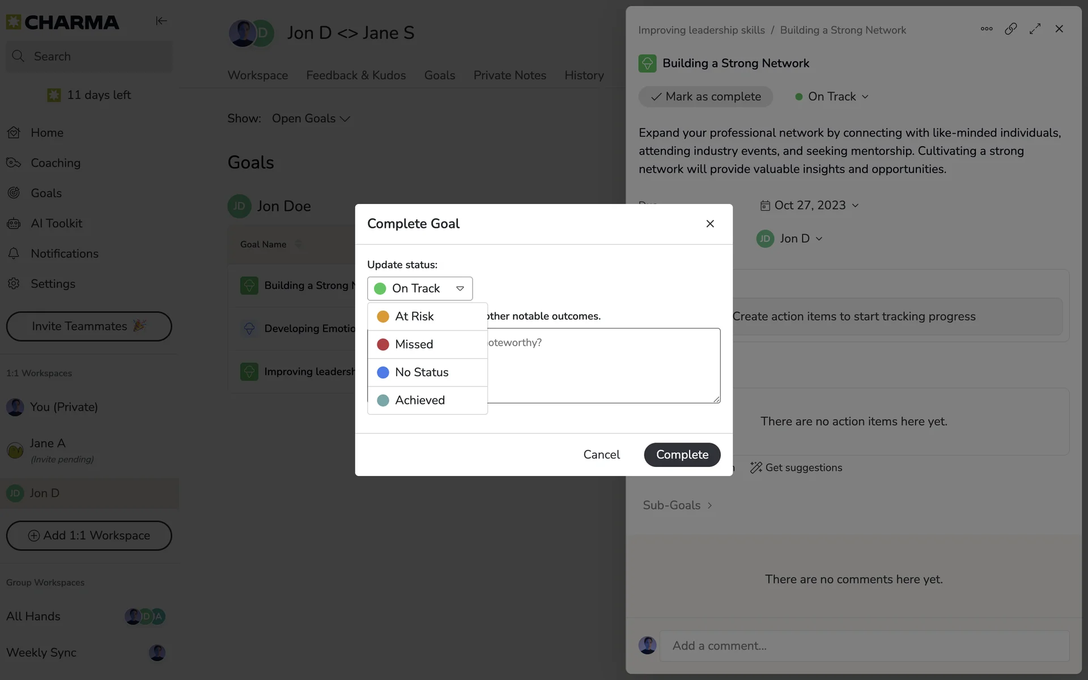Click the AI Toolkit robot icon

(x=14, y=223)
